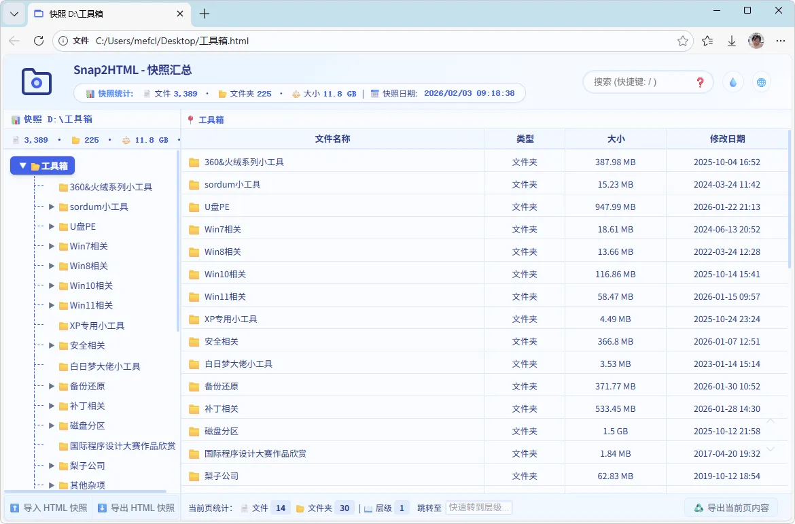
Task: Open a new browser tab
Action: tap(205, 14)
